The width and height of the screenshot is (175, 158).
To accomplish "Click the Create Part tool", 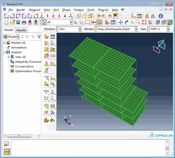I will coord(46,37).
